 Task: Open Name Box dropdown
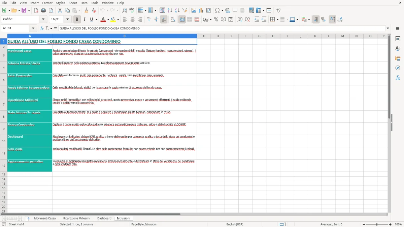coord(33,28)
